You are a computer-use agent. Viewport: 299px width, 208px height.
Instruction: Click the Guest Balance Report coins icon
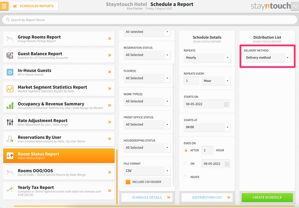(10, 55)
